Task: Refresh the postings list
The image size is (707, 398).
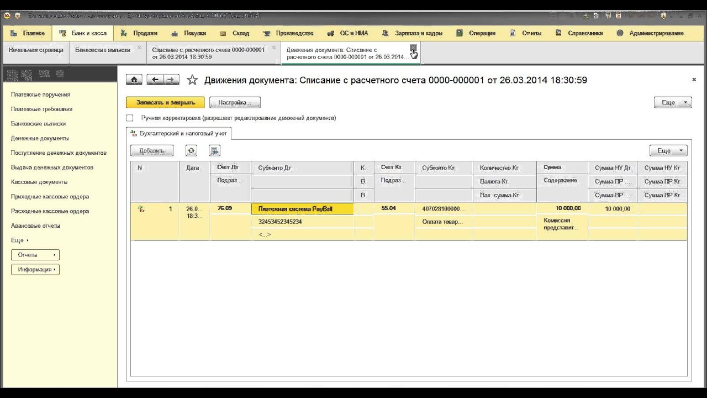Action: click(191, 150)
